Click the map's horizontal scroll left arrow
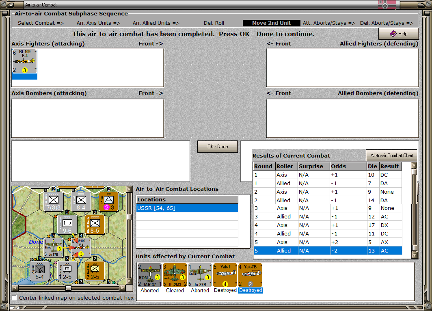The height and width of the screenshot is (311, 432). pos(15,288)
